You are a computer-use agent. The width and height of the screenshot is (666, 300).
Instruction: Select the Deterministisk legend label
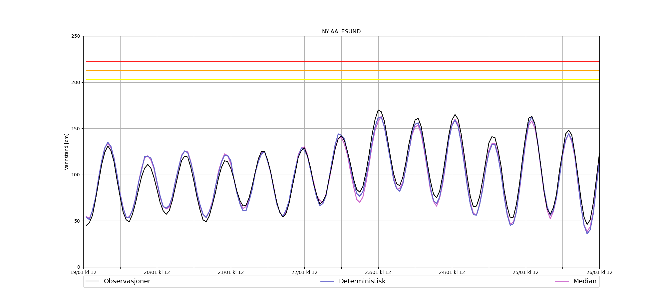[x=362, y=281]
